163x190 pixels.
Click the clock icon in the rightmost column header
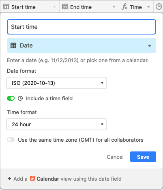pos(159,6)
